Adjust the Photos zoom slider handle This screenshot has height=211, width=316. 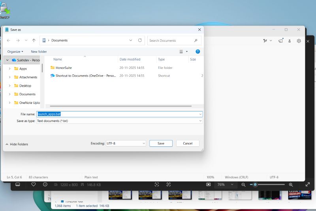click(x=255, y=185)
